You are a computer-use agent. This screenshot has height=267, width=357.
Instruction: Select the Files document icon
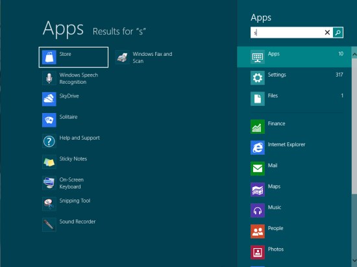(x=258, y=99)
